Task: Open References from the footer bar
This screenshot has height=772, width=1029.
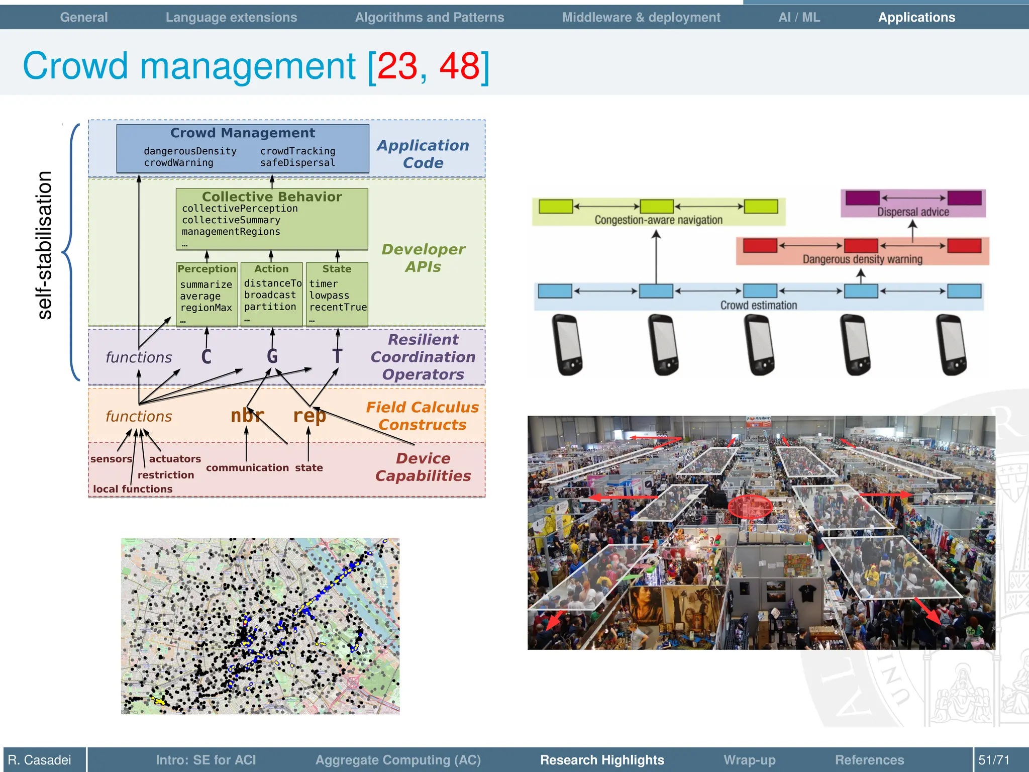Action: (869, 759)
